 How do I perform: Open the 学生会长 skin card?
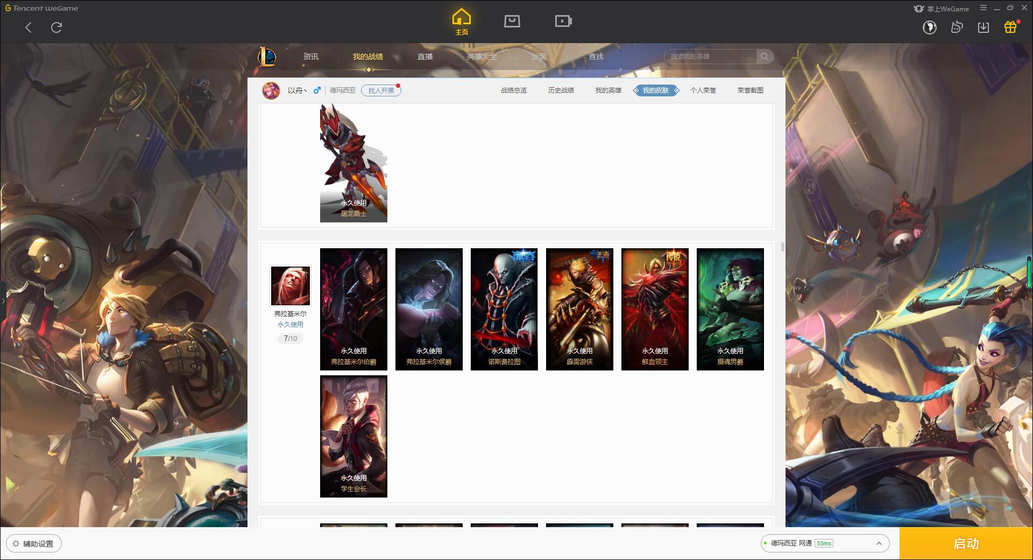click(x=353, y=436)
